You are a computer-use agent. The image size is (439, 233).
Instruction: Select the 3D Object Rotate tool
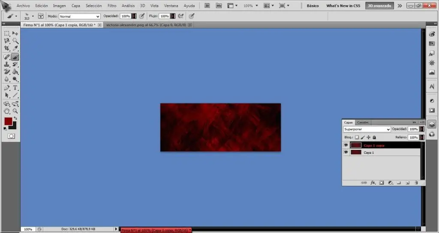click(x=7, y=104)
